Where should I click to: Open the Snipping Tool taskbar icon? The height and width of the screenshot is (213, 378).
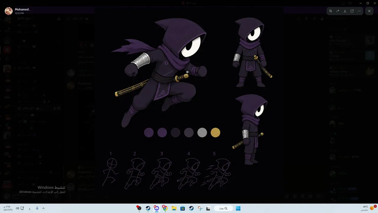click(200, 208)
